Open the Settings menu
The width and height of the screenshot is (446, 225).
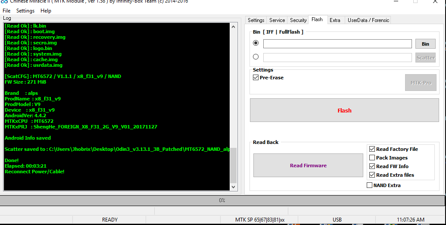coord(25,11)
